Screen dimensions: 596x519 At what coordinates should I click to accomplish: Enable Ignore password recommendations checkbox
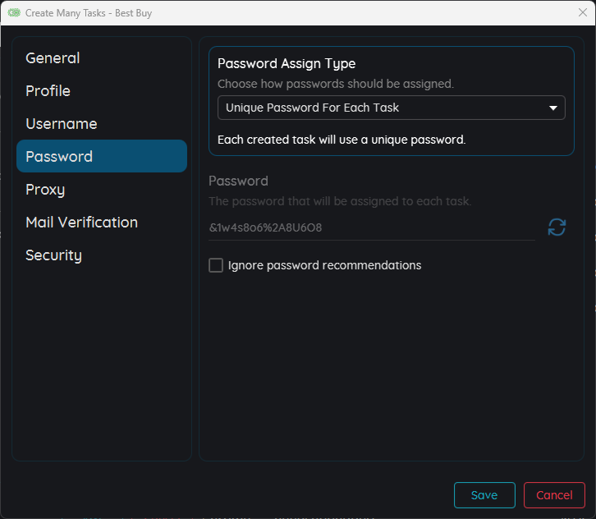tap(216, 265)
